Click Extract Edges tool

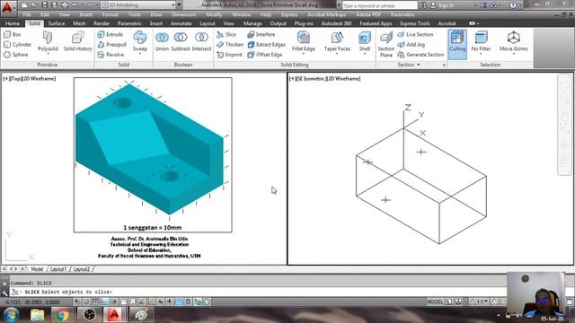267,45
